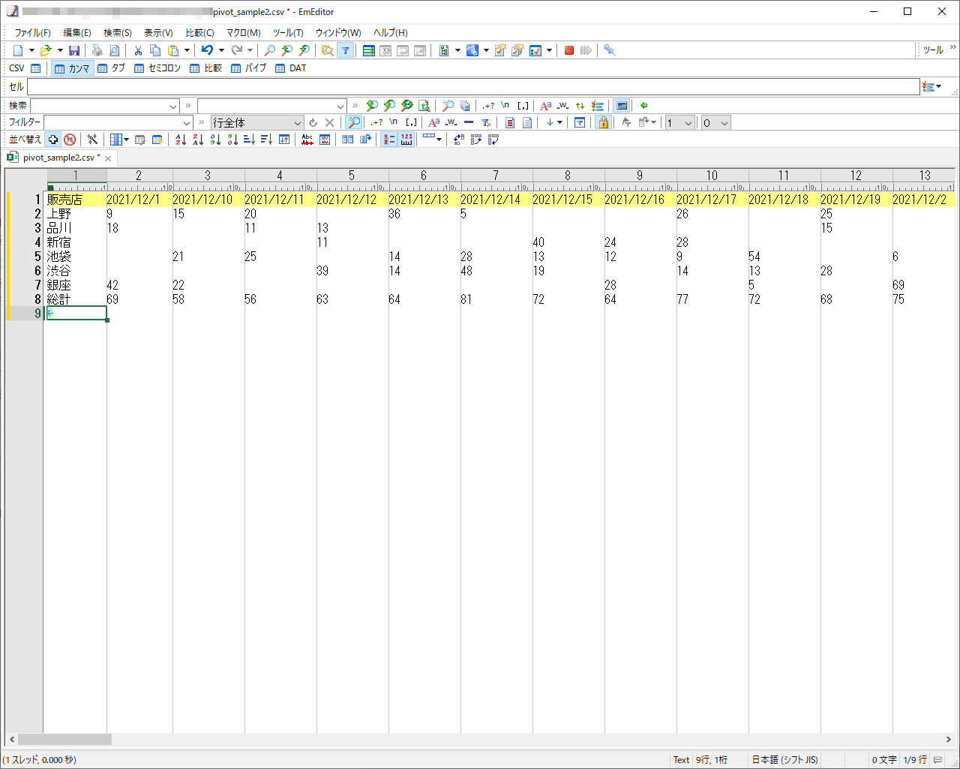Sort numbers largest to smallest
The height and width of the screenshot is (769, 960).
click(232, 140)
